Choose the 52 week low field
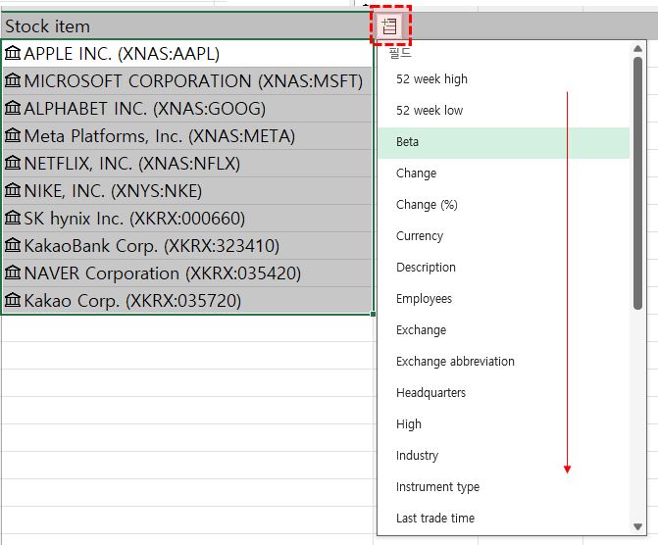Viewport: 658px width, 545px height. click(504, 111)
